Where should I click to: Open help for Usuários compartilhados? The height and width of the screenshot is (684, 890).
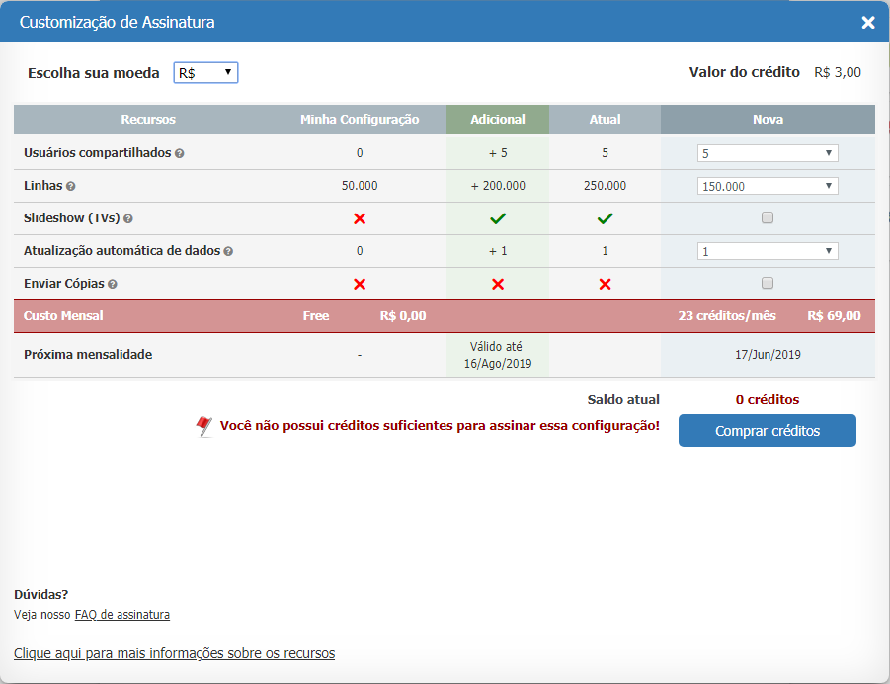click(179, 153)
